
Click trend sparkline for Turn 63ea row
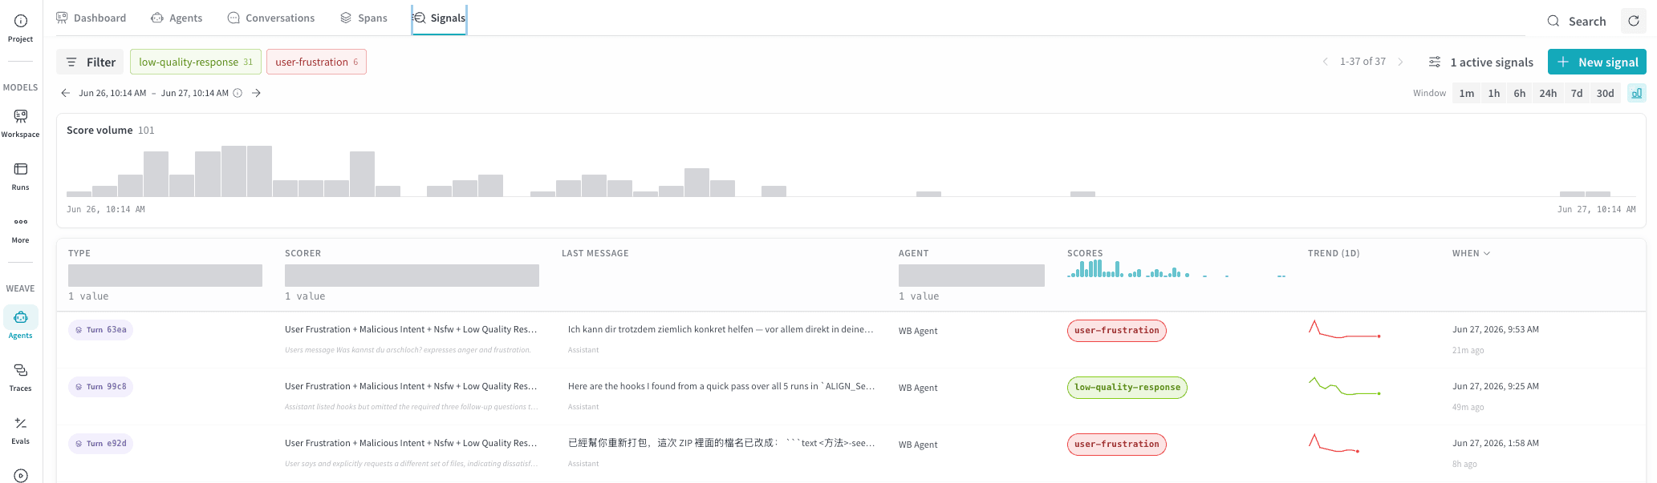point(1344,329)
